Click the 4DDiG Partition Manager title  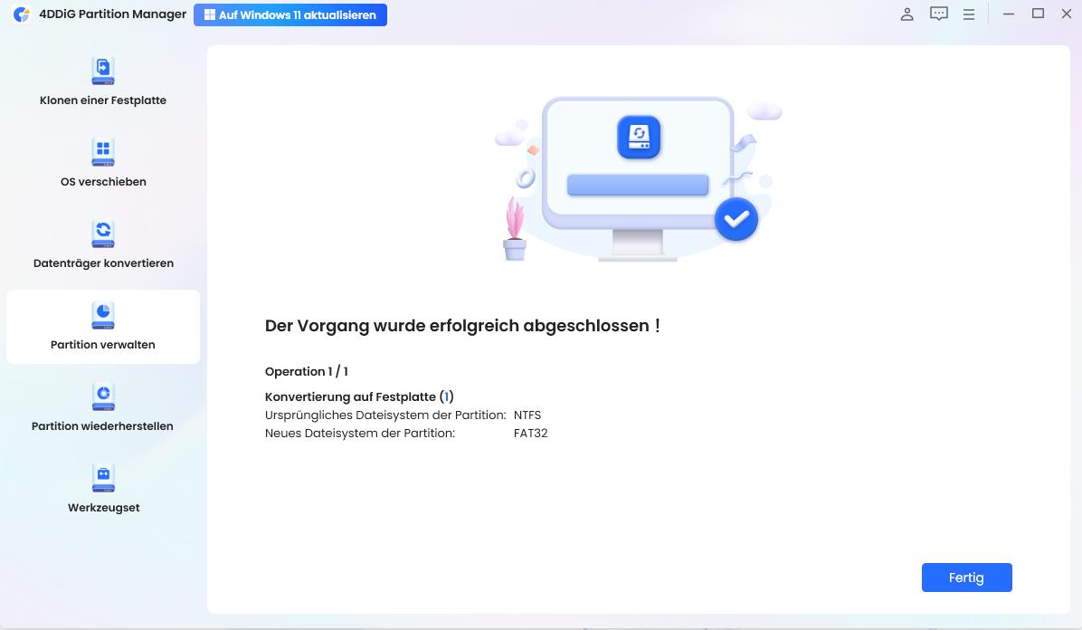112,14
